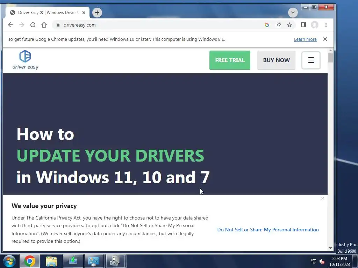
Task: Click the forward navigation arrow
Action: pos(22,25)
